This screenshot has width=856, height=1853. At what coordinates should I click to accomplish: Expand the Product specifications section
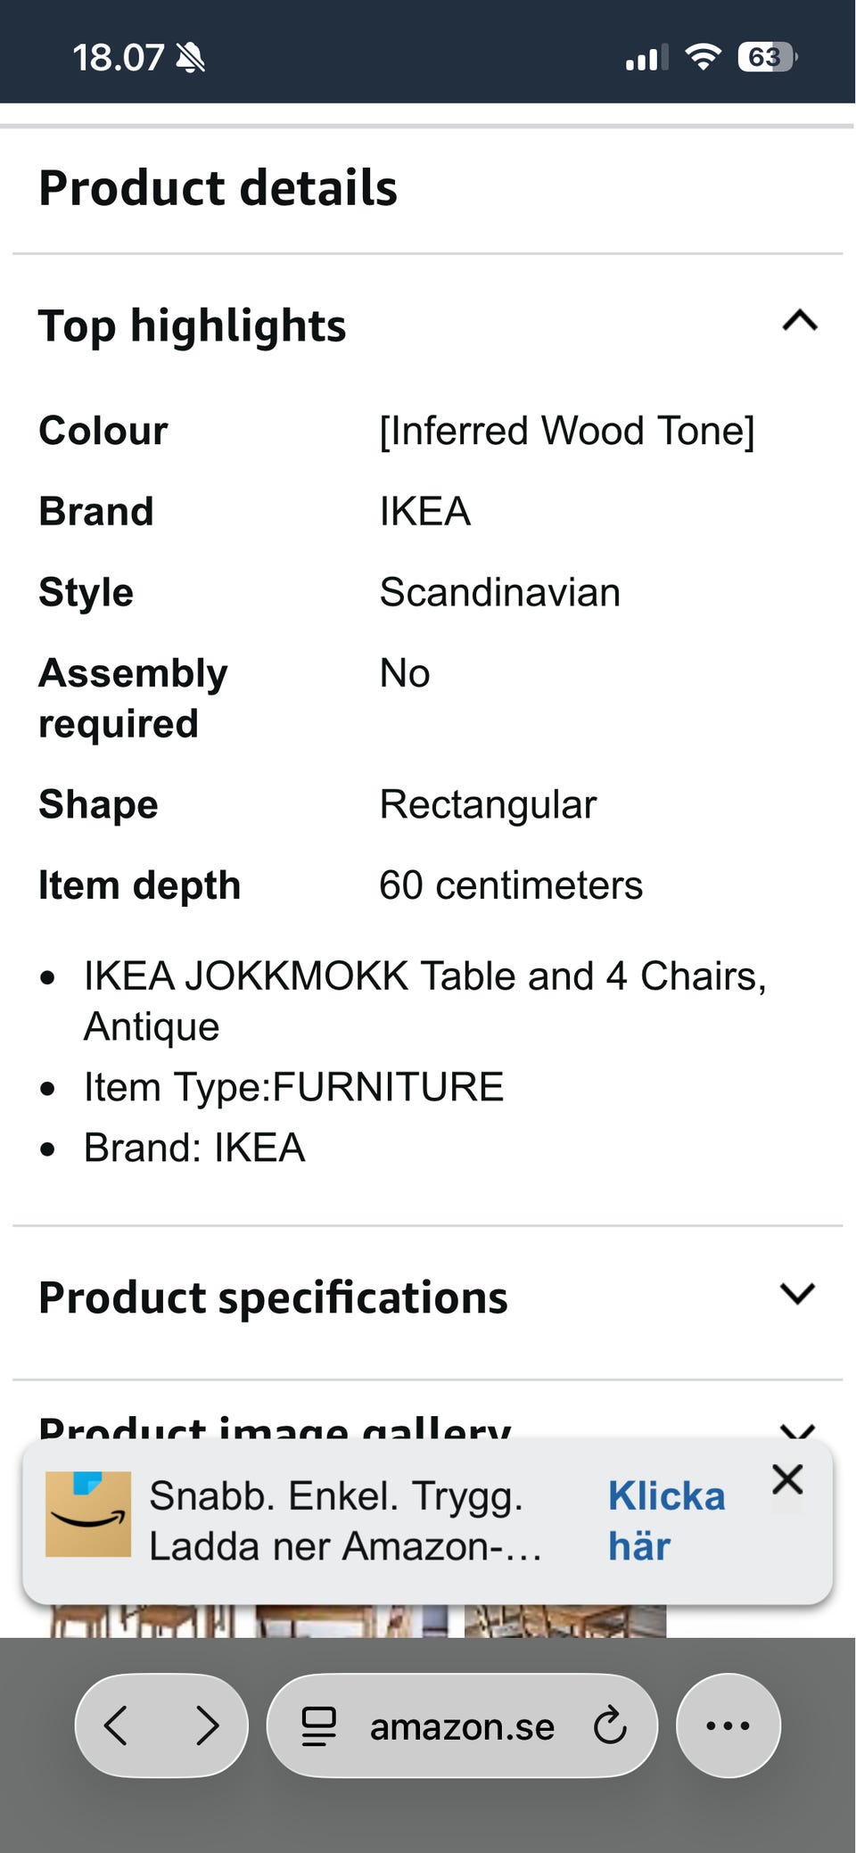coord(797,1294)
